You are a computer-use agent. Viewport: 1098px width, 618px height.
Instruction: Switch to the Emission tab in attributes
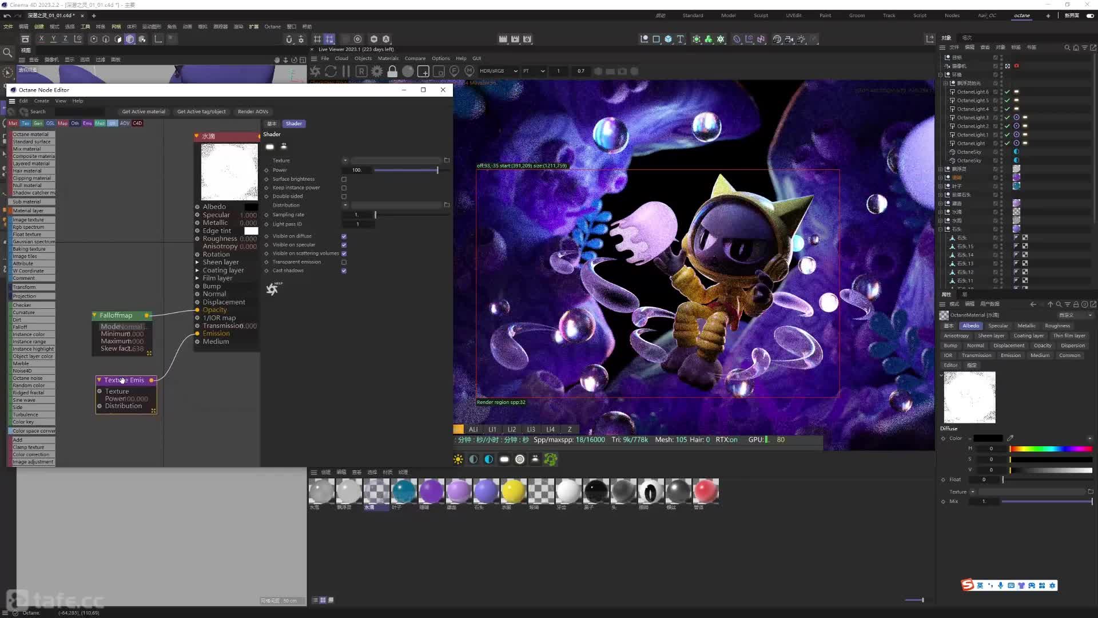pos(1011,355)
